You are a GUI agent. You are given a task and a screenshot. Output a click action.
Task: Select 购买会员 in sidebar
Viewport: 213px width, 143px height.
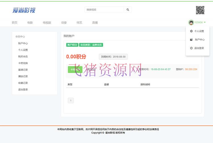23,56
